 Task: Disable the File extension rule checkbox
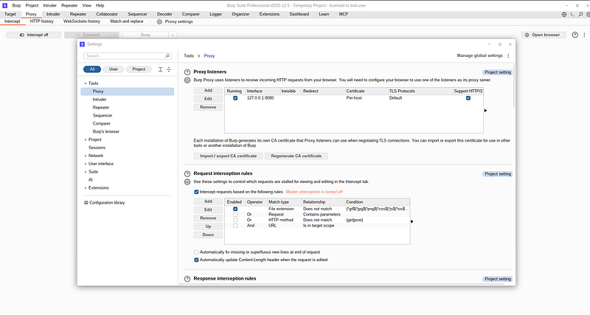coord(235,209)
